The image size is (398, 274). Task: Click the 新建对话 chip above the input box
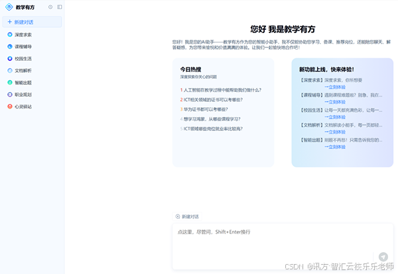pos(187,216)
